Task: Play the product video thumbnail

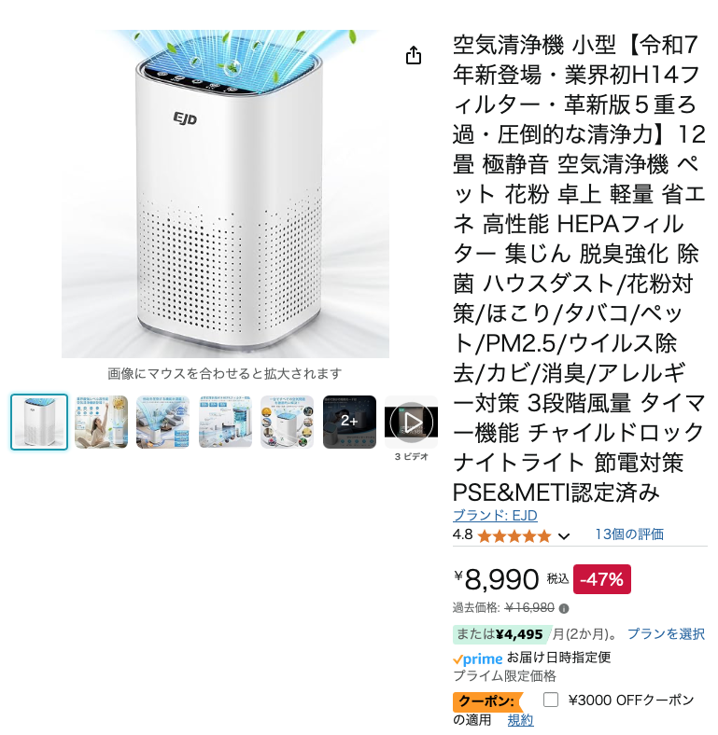Action: tap(411, 422)
